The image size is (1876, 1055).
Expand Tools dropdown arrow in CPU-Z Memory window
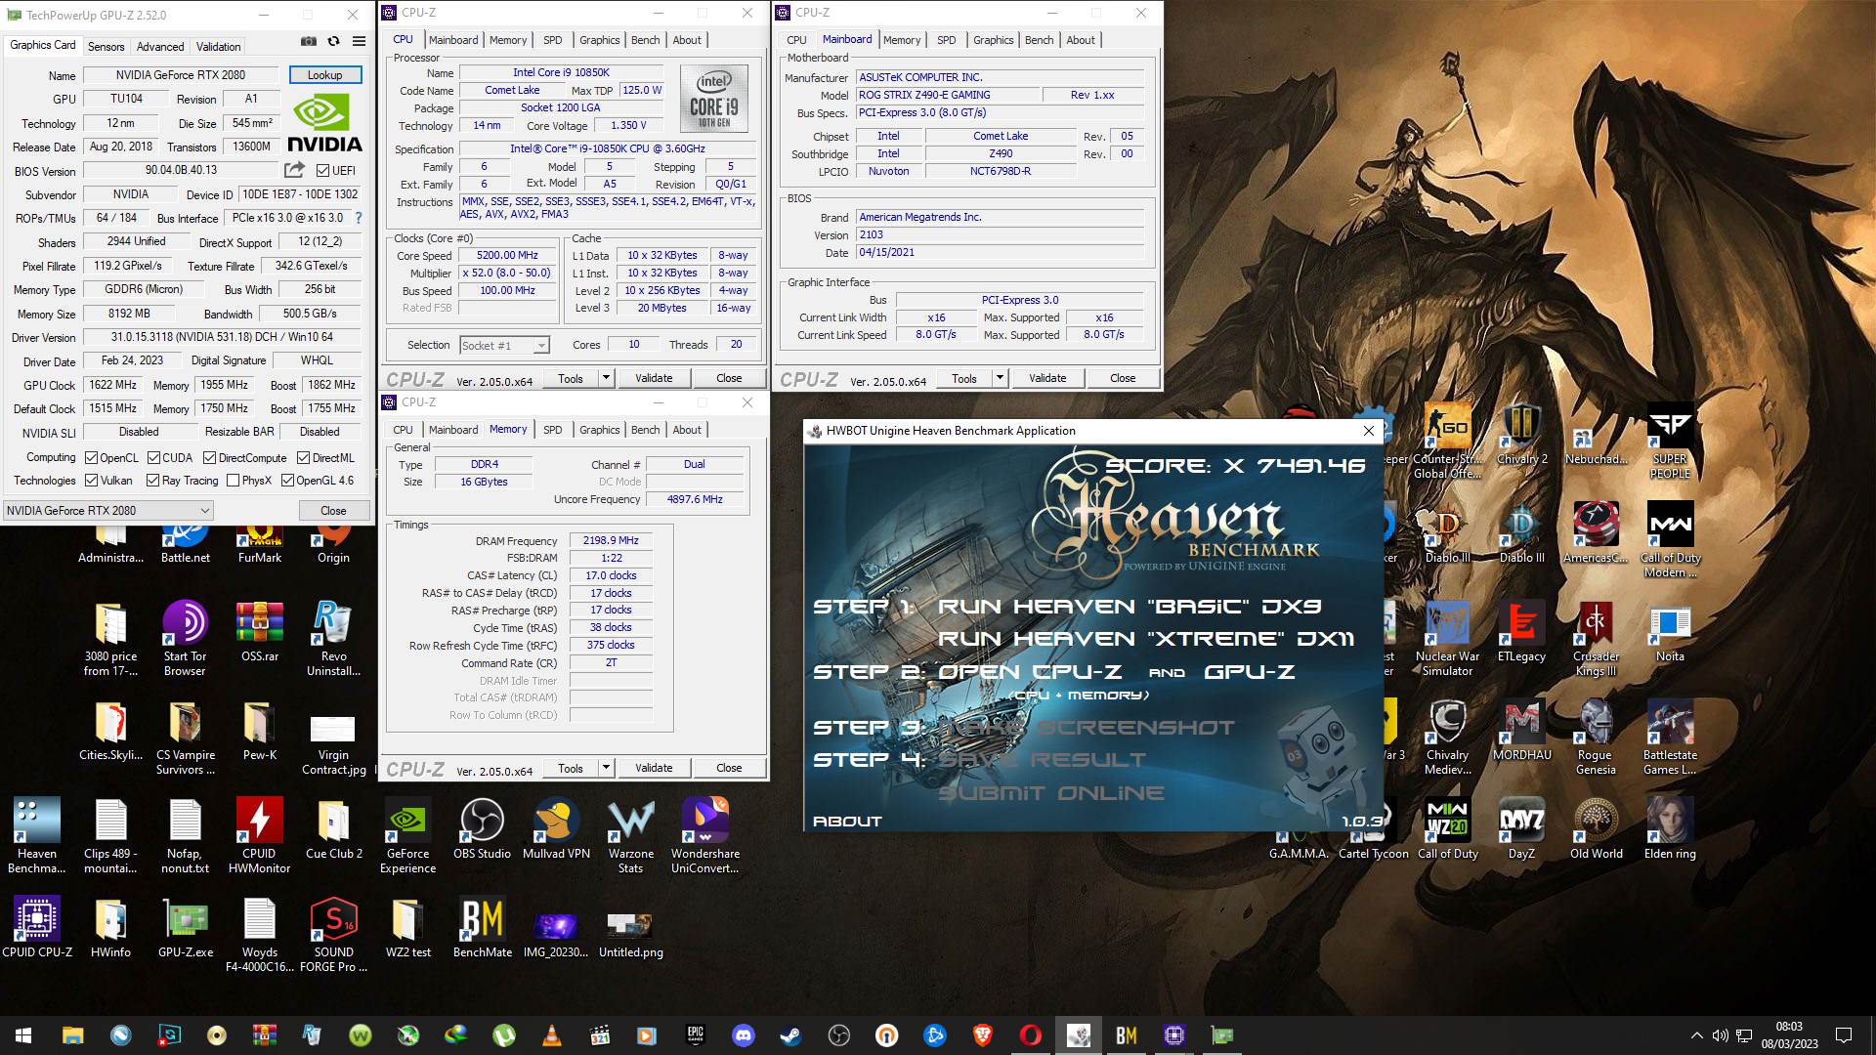606,768
